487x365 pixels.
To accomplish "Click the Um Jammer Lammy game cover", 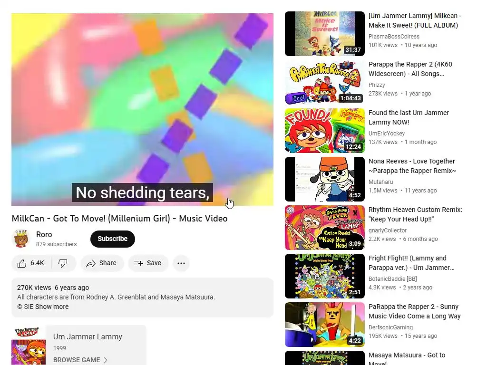I will click(29, 346).
